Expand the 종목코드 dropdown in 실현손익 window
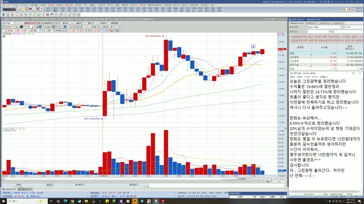 pos(330,31)
